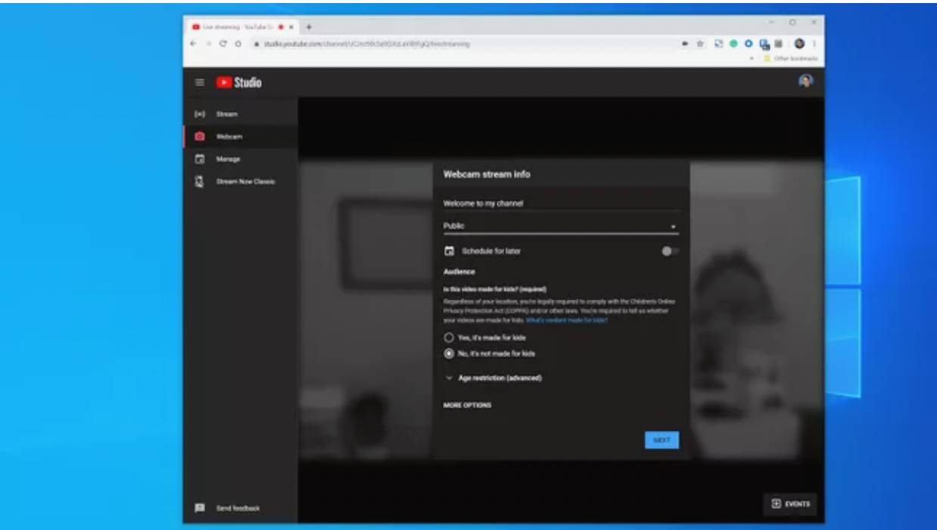Click the EVENTS button
937x530 pixels.
pyautogui.click(x=790, y=503)
